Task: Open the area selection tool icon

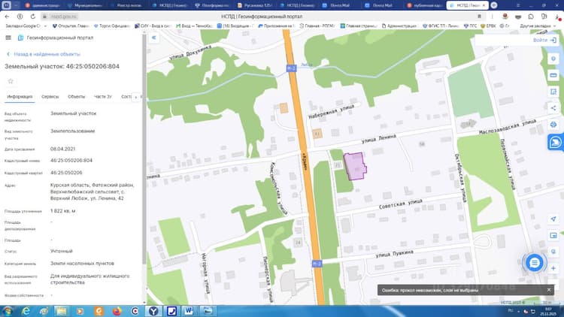Action: [x=553, y=92]
